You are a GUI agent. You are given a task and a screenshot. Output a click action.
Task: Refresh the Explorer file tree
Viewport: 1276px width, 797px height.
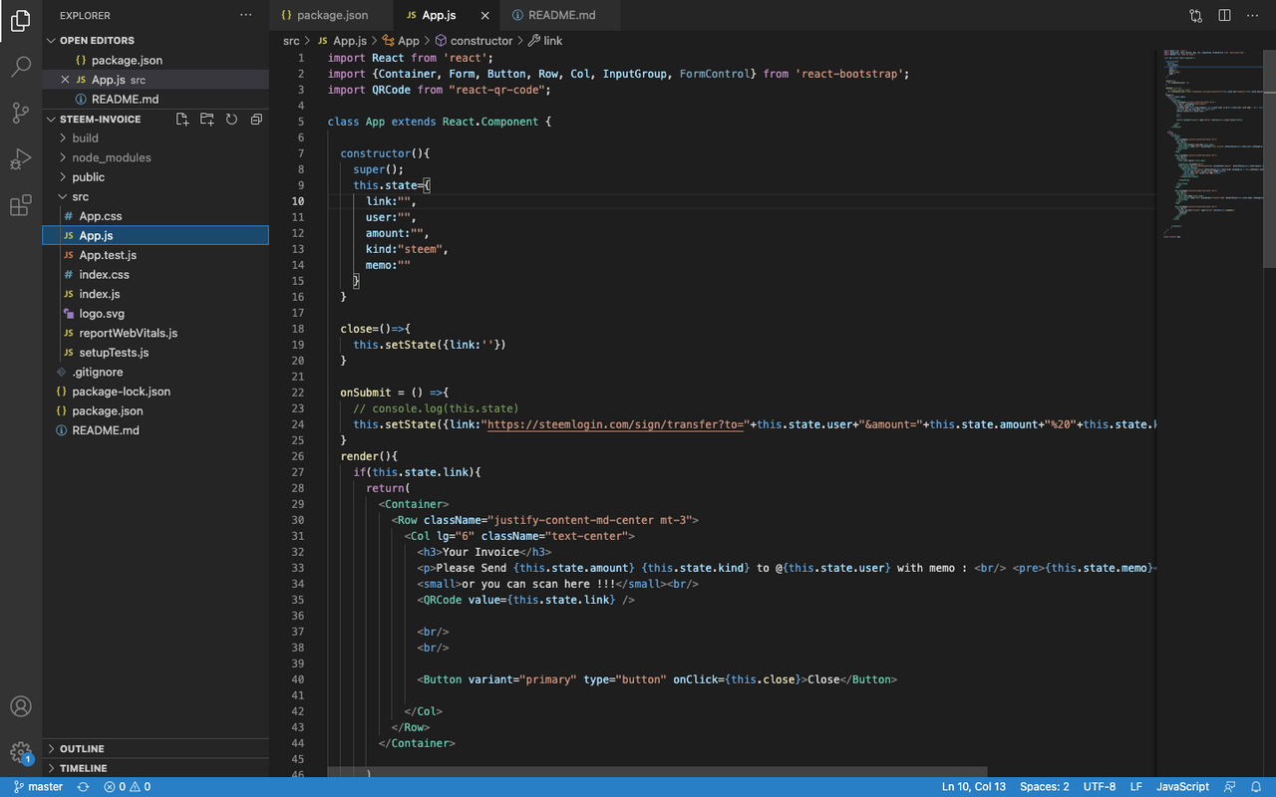click(231, 119)
